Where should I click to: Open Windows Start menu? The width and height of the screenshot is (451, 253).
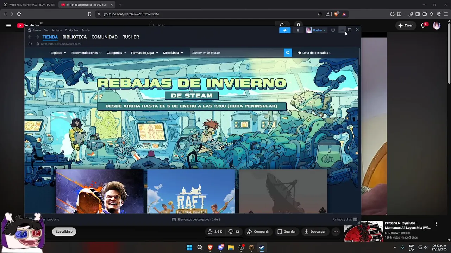coord(189,247)
